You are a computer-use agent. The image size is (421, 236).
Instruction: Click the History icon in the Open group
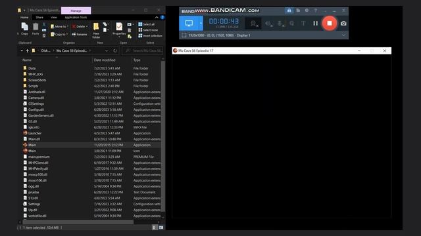(x=130, y=36)
